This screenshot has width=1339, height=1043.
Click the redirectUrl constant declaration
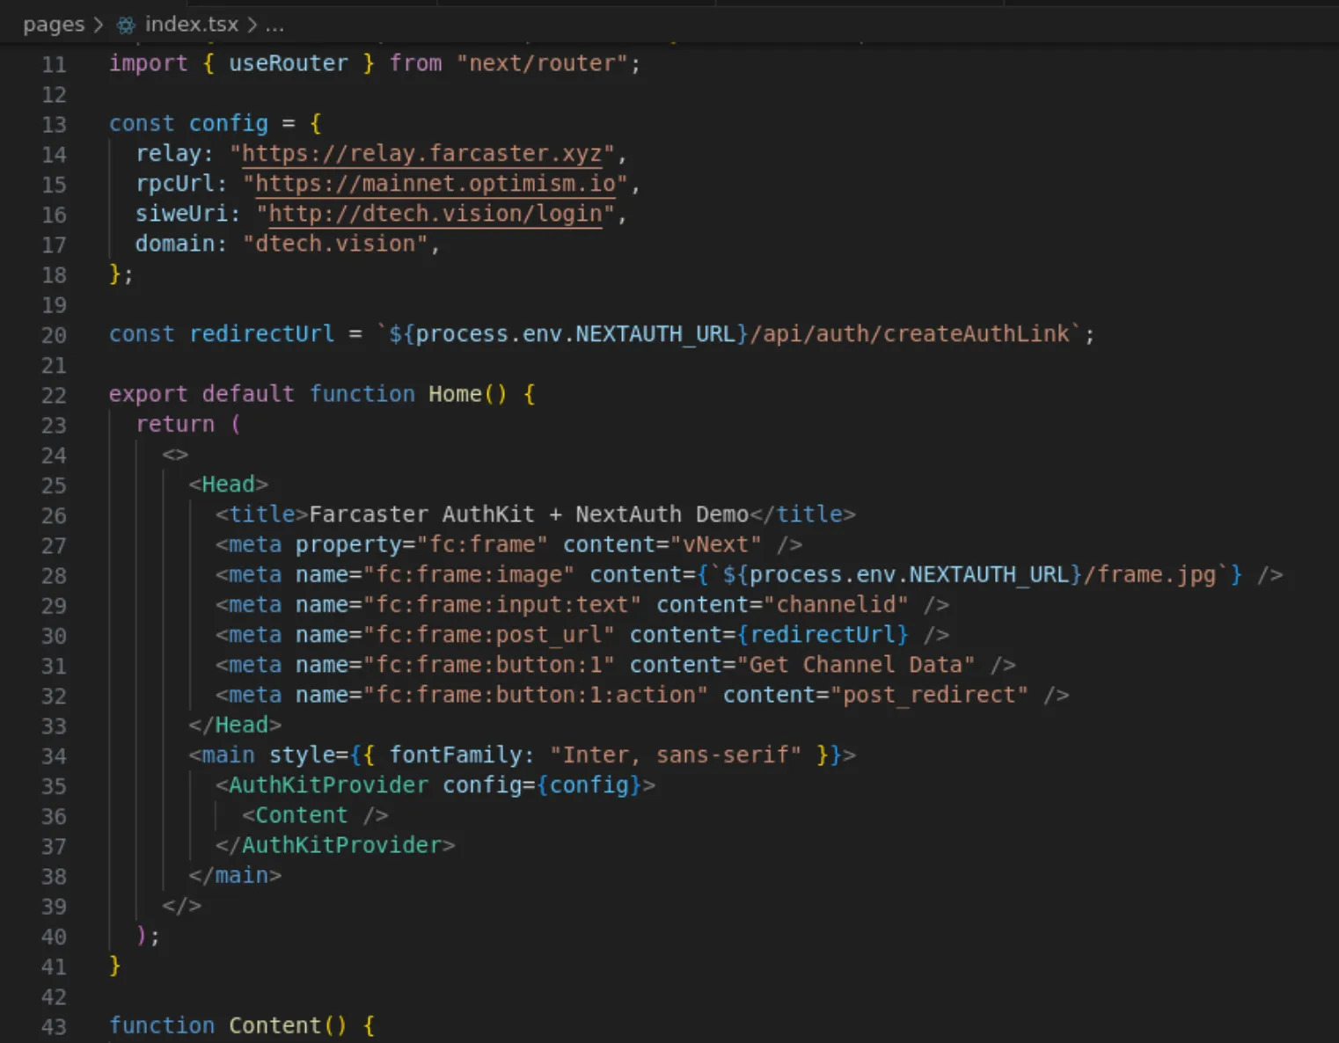click(x=262, y=334)
